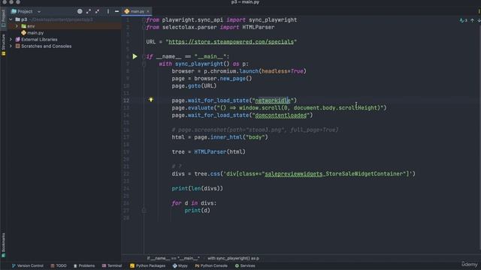The image size is (481, 270).
Task: Click line number 12 in the gutter
Action: tap(126, 100)
